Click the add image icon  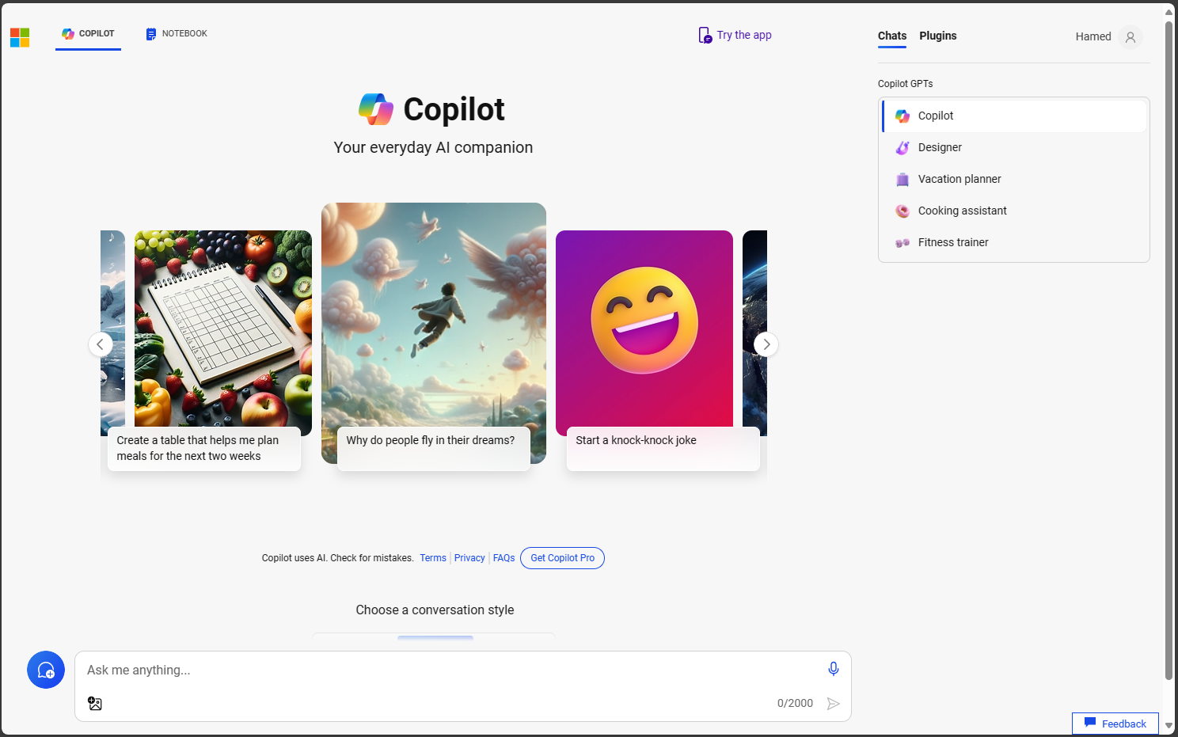tap(95, 703)
